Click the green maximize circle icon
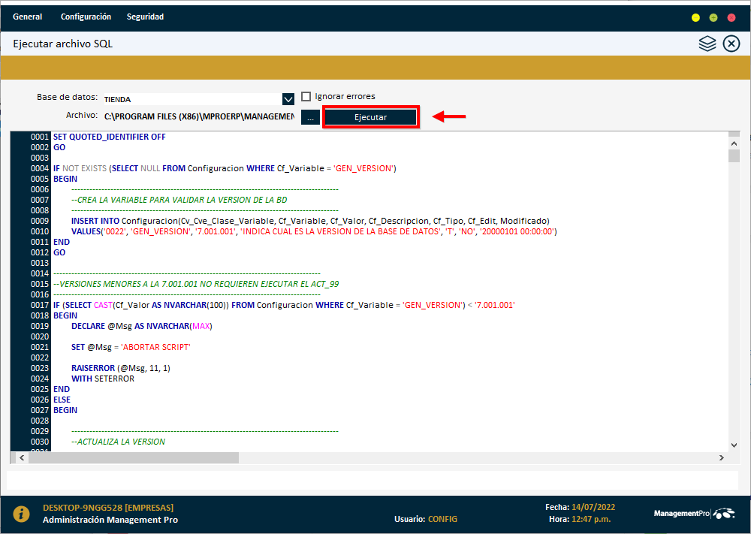Screen dimensions: 751x534 (x=713, y=17)
